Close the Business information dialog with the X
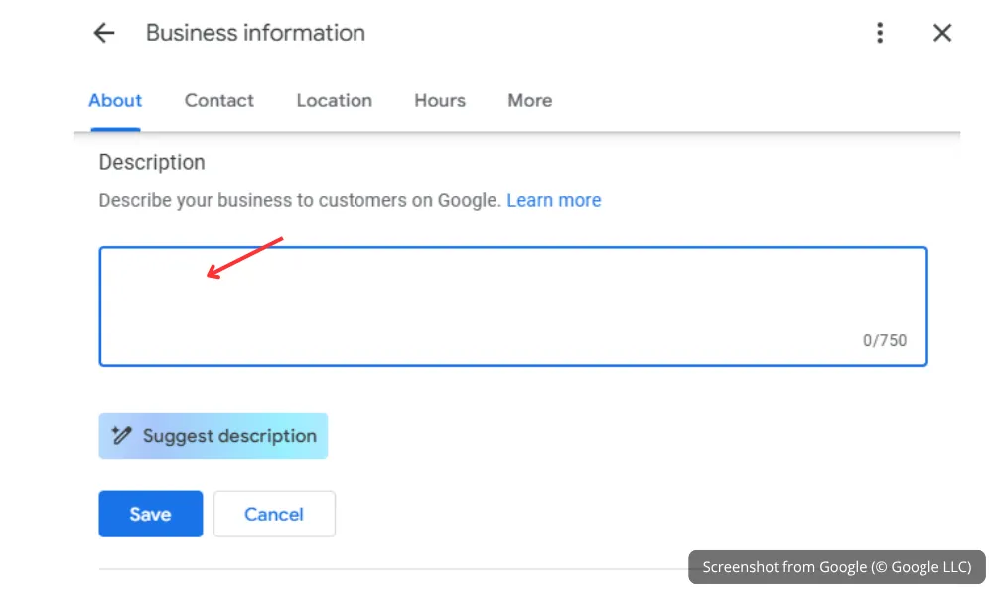Screen dimensions: 993x595 941,33
